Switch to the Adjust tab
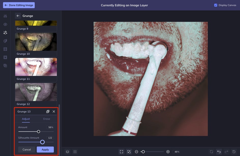 point(26,119)
